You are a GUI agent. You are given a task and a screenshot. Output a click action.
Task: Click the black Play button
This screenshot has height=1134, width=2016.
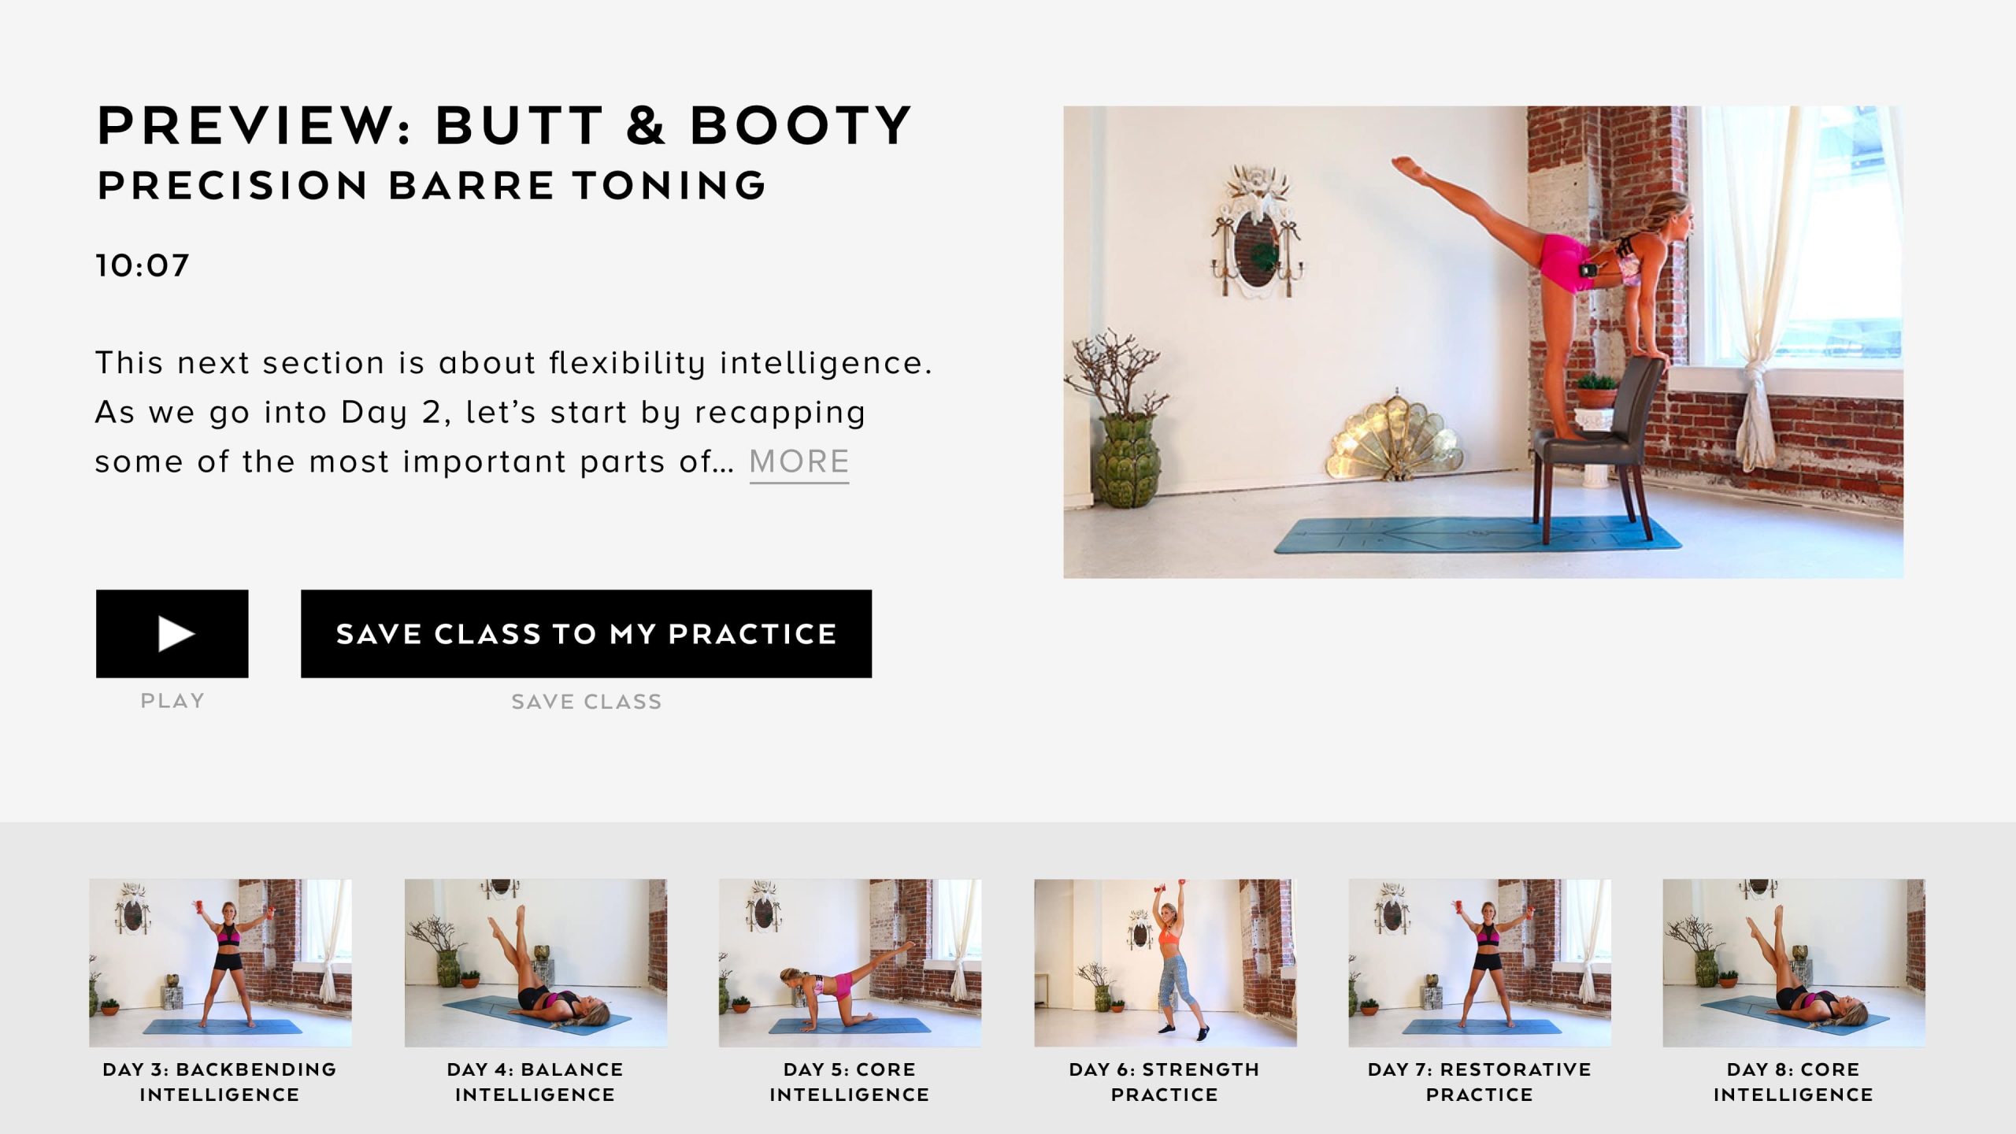(x=172, y=633)
